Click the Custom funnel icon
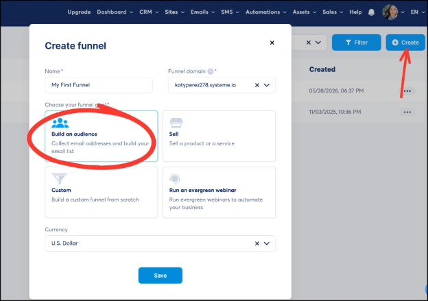 59,179
